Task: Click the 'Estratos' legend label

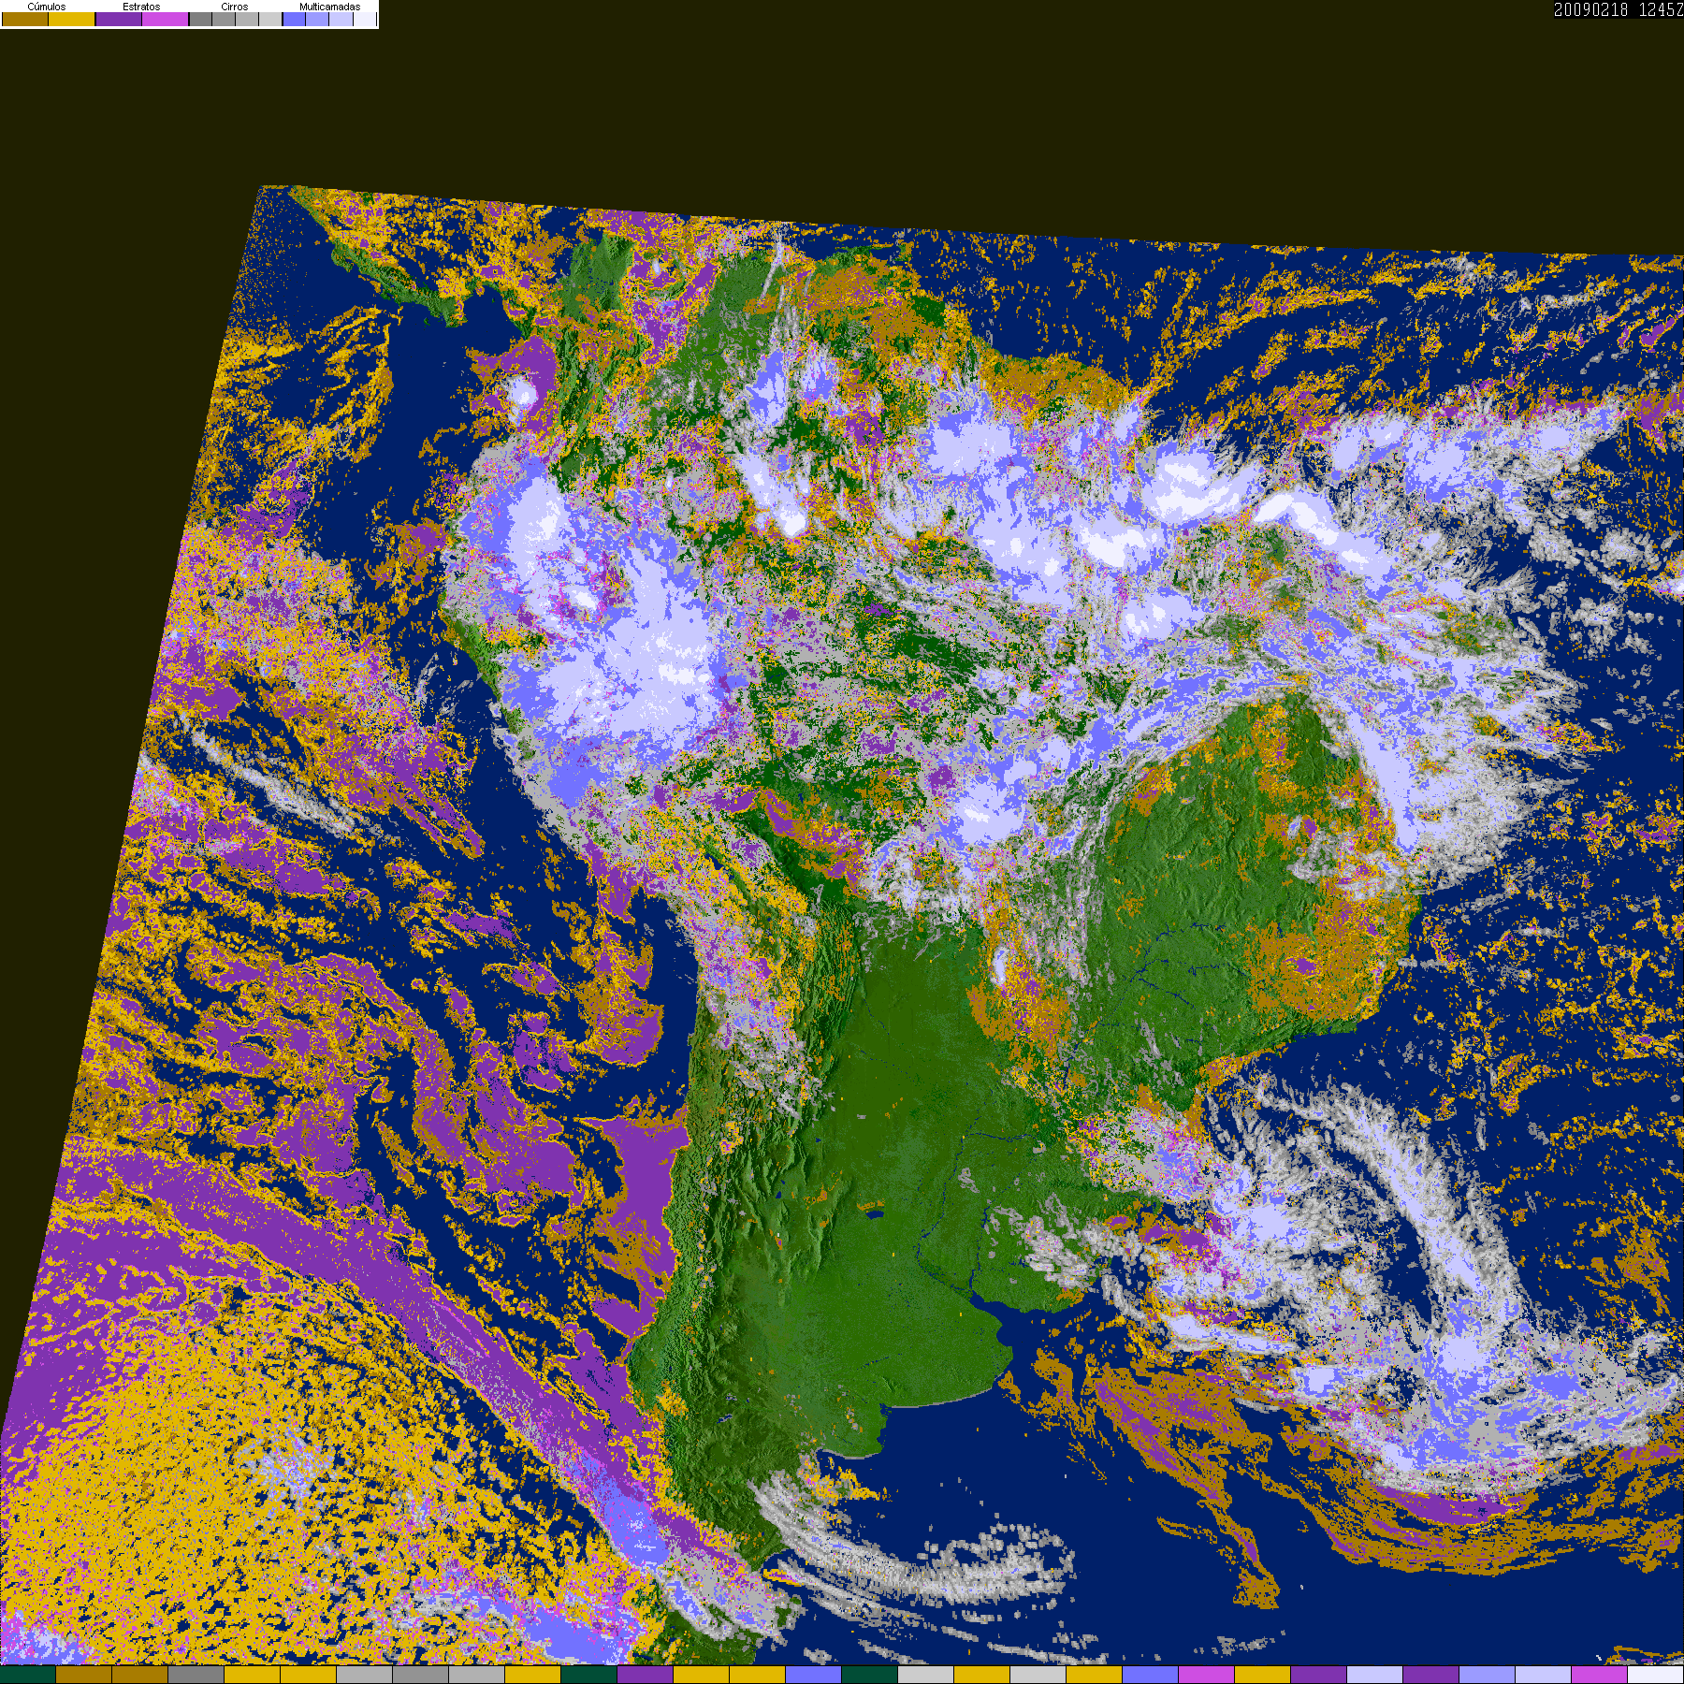Action: [141, 7]
